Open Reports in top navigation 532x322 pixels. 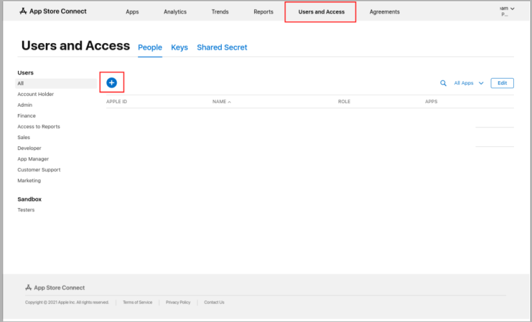(263, 12)
